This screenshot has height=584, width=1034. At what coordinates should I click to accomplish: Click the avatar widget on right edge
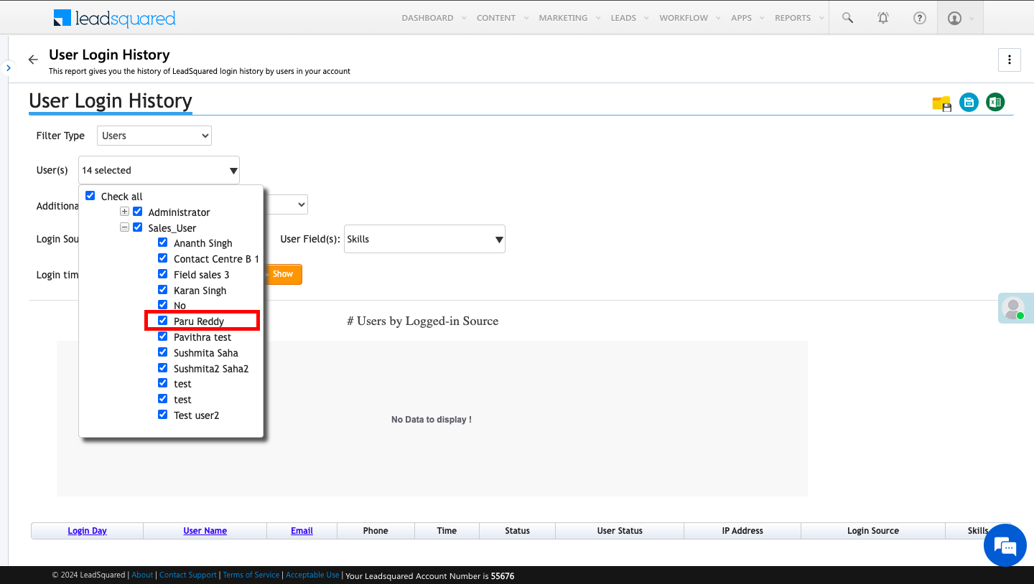(1015, 308)
